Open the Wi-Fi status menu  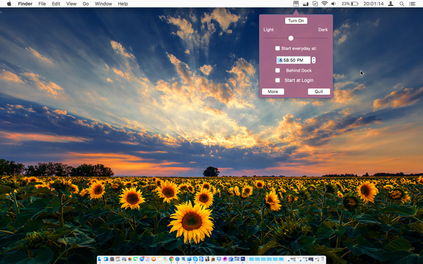pyautogui.click(x=325, y=4)
